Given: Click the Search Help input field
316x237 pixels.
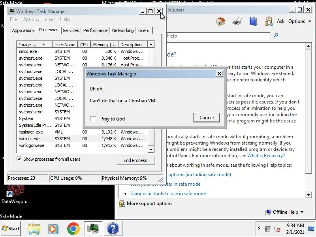Looking at the screenshot, I should point(218,36).
